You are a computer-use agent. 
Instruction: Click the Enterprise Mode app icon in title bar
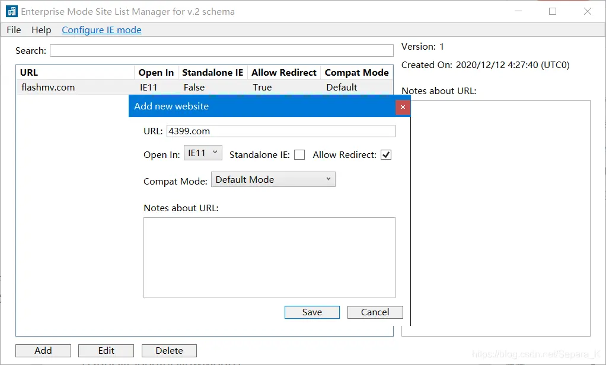pyautogui.click(x=12, y=11)
